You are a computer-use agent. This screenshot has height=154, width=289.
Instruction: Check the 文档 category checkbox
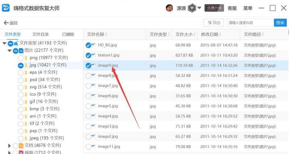(x=15, y=146)
